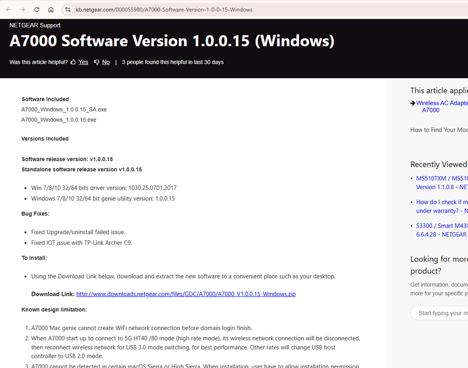Click the thumbs-down not helpful icon
Image resolution: width=468 pixels, height=368 pixels.
97,62
